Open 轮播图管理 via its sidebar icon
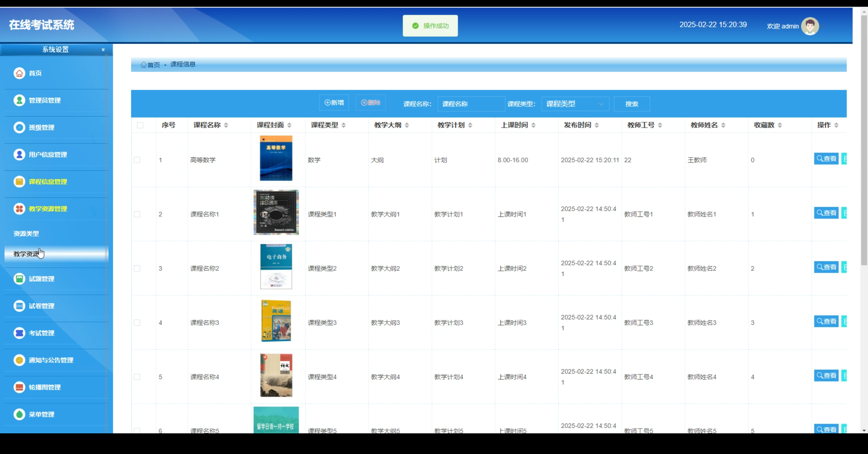Screen dimensions: 868x454 point(19,387)
